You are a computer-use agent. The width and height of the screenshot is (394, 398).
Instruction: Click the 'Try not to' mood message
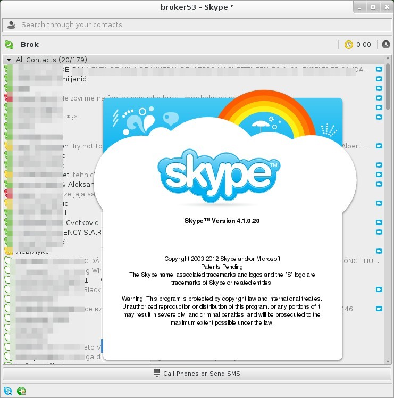click(87, 146)
